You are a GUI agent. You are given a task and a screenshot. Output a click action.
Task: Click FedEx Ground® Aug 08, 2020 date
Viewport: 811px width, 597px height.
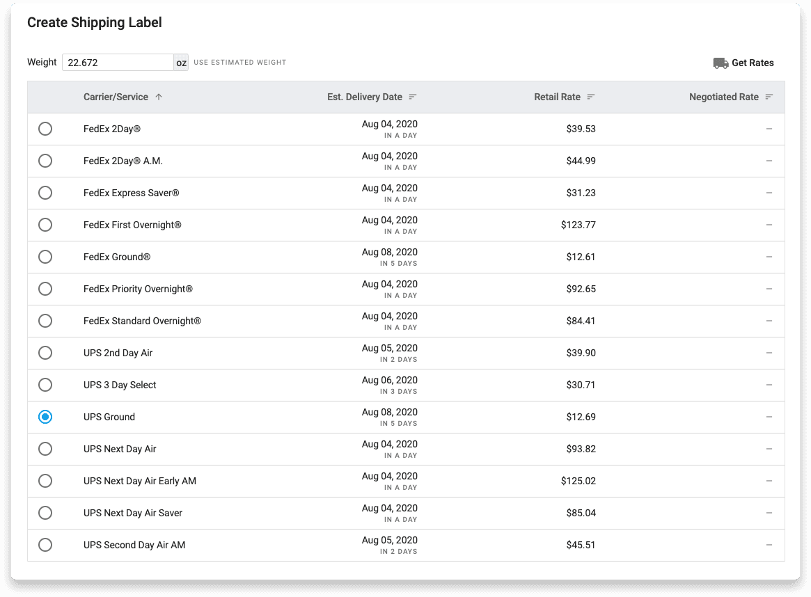pos(389,253)
